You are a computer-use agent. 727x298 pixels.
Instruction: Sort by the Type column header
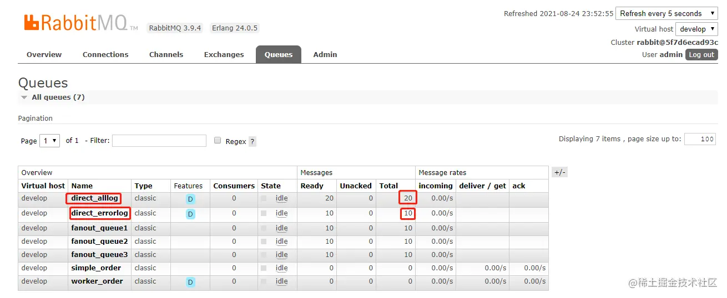pos(143,186)
